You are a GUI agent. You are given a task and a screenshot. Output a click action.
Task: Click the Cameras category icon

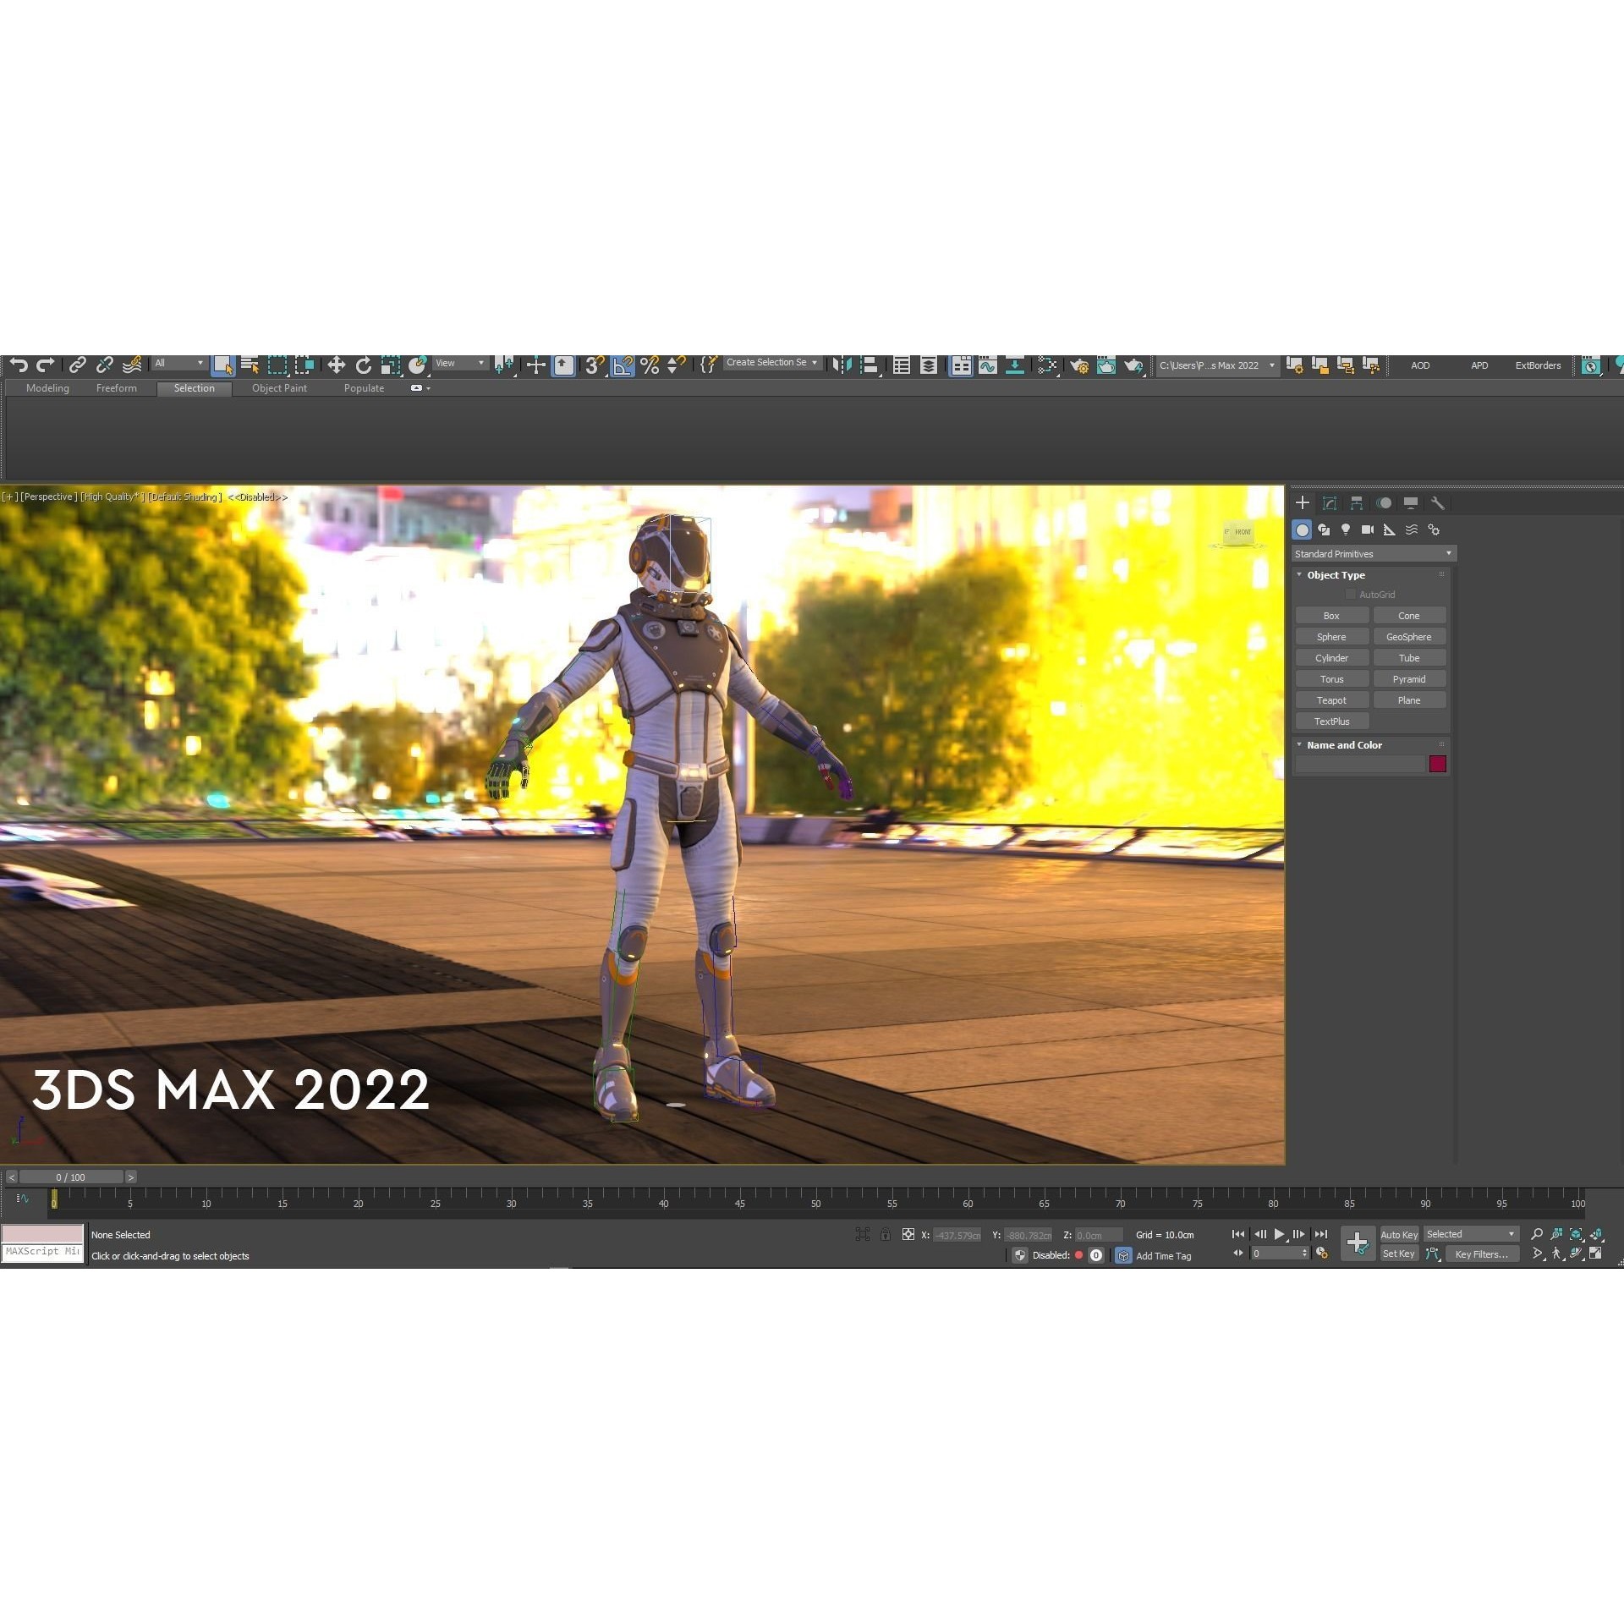tap(1368, 529)
